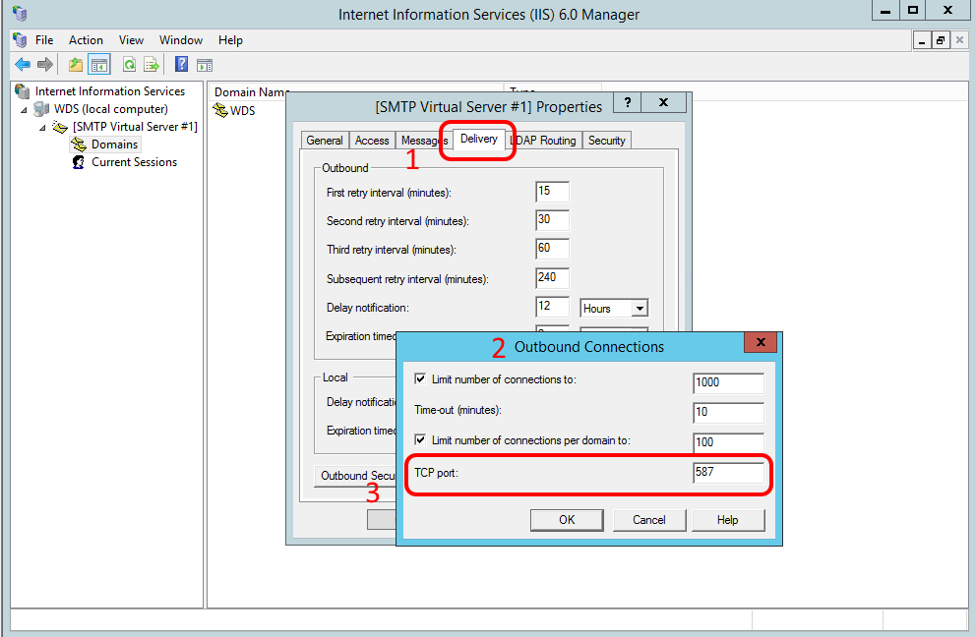Toggle the Show/Hide Console Tree icon
This screenshot has height=637, width=976.
[98, 65]
